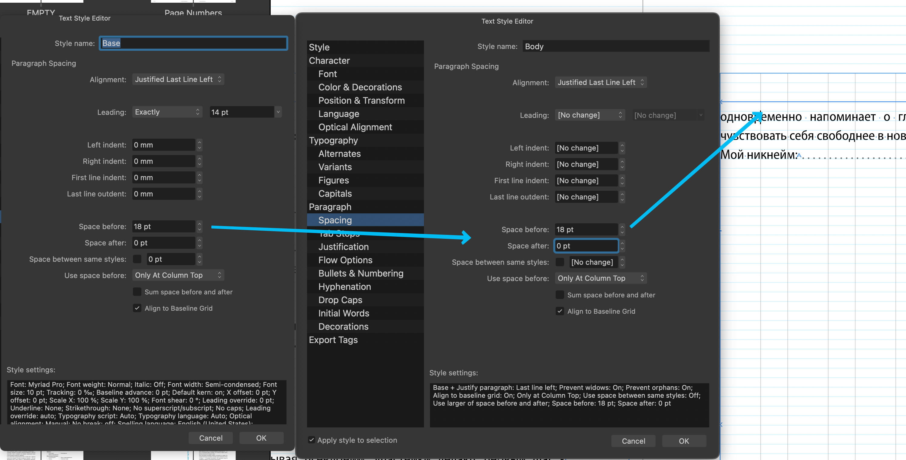This screenshot has height=460, width=906.
Task: Click Body Right indent stepper
Action: pyautogui.click(x=622, y=164)
